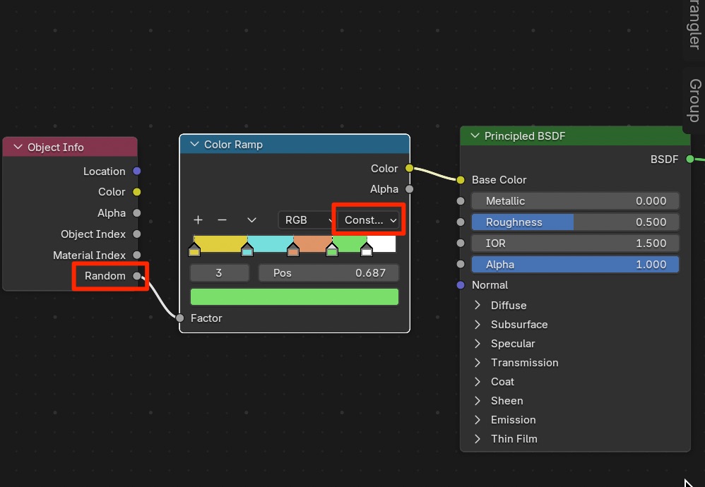
Task: Collapse the Color Ramp node
Action: tap(194, 145)
